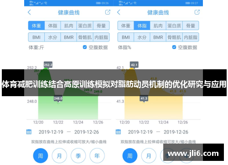
Task: Tap 月 period button on left screen
Action: pos(59,156)
